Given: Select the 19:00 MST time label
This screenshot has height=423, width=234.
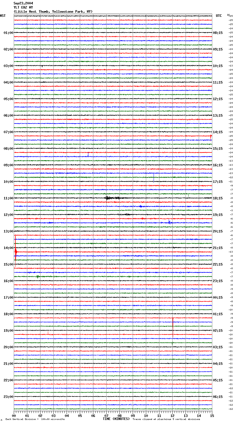Looking at the screenshot, I should [9, 331].
